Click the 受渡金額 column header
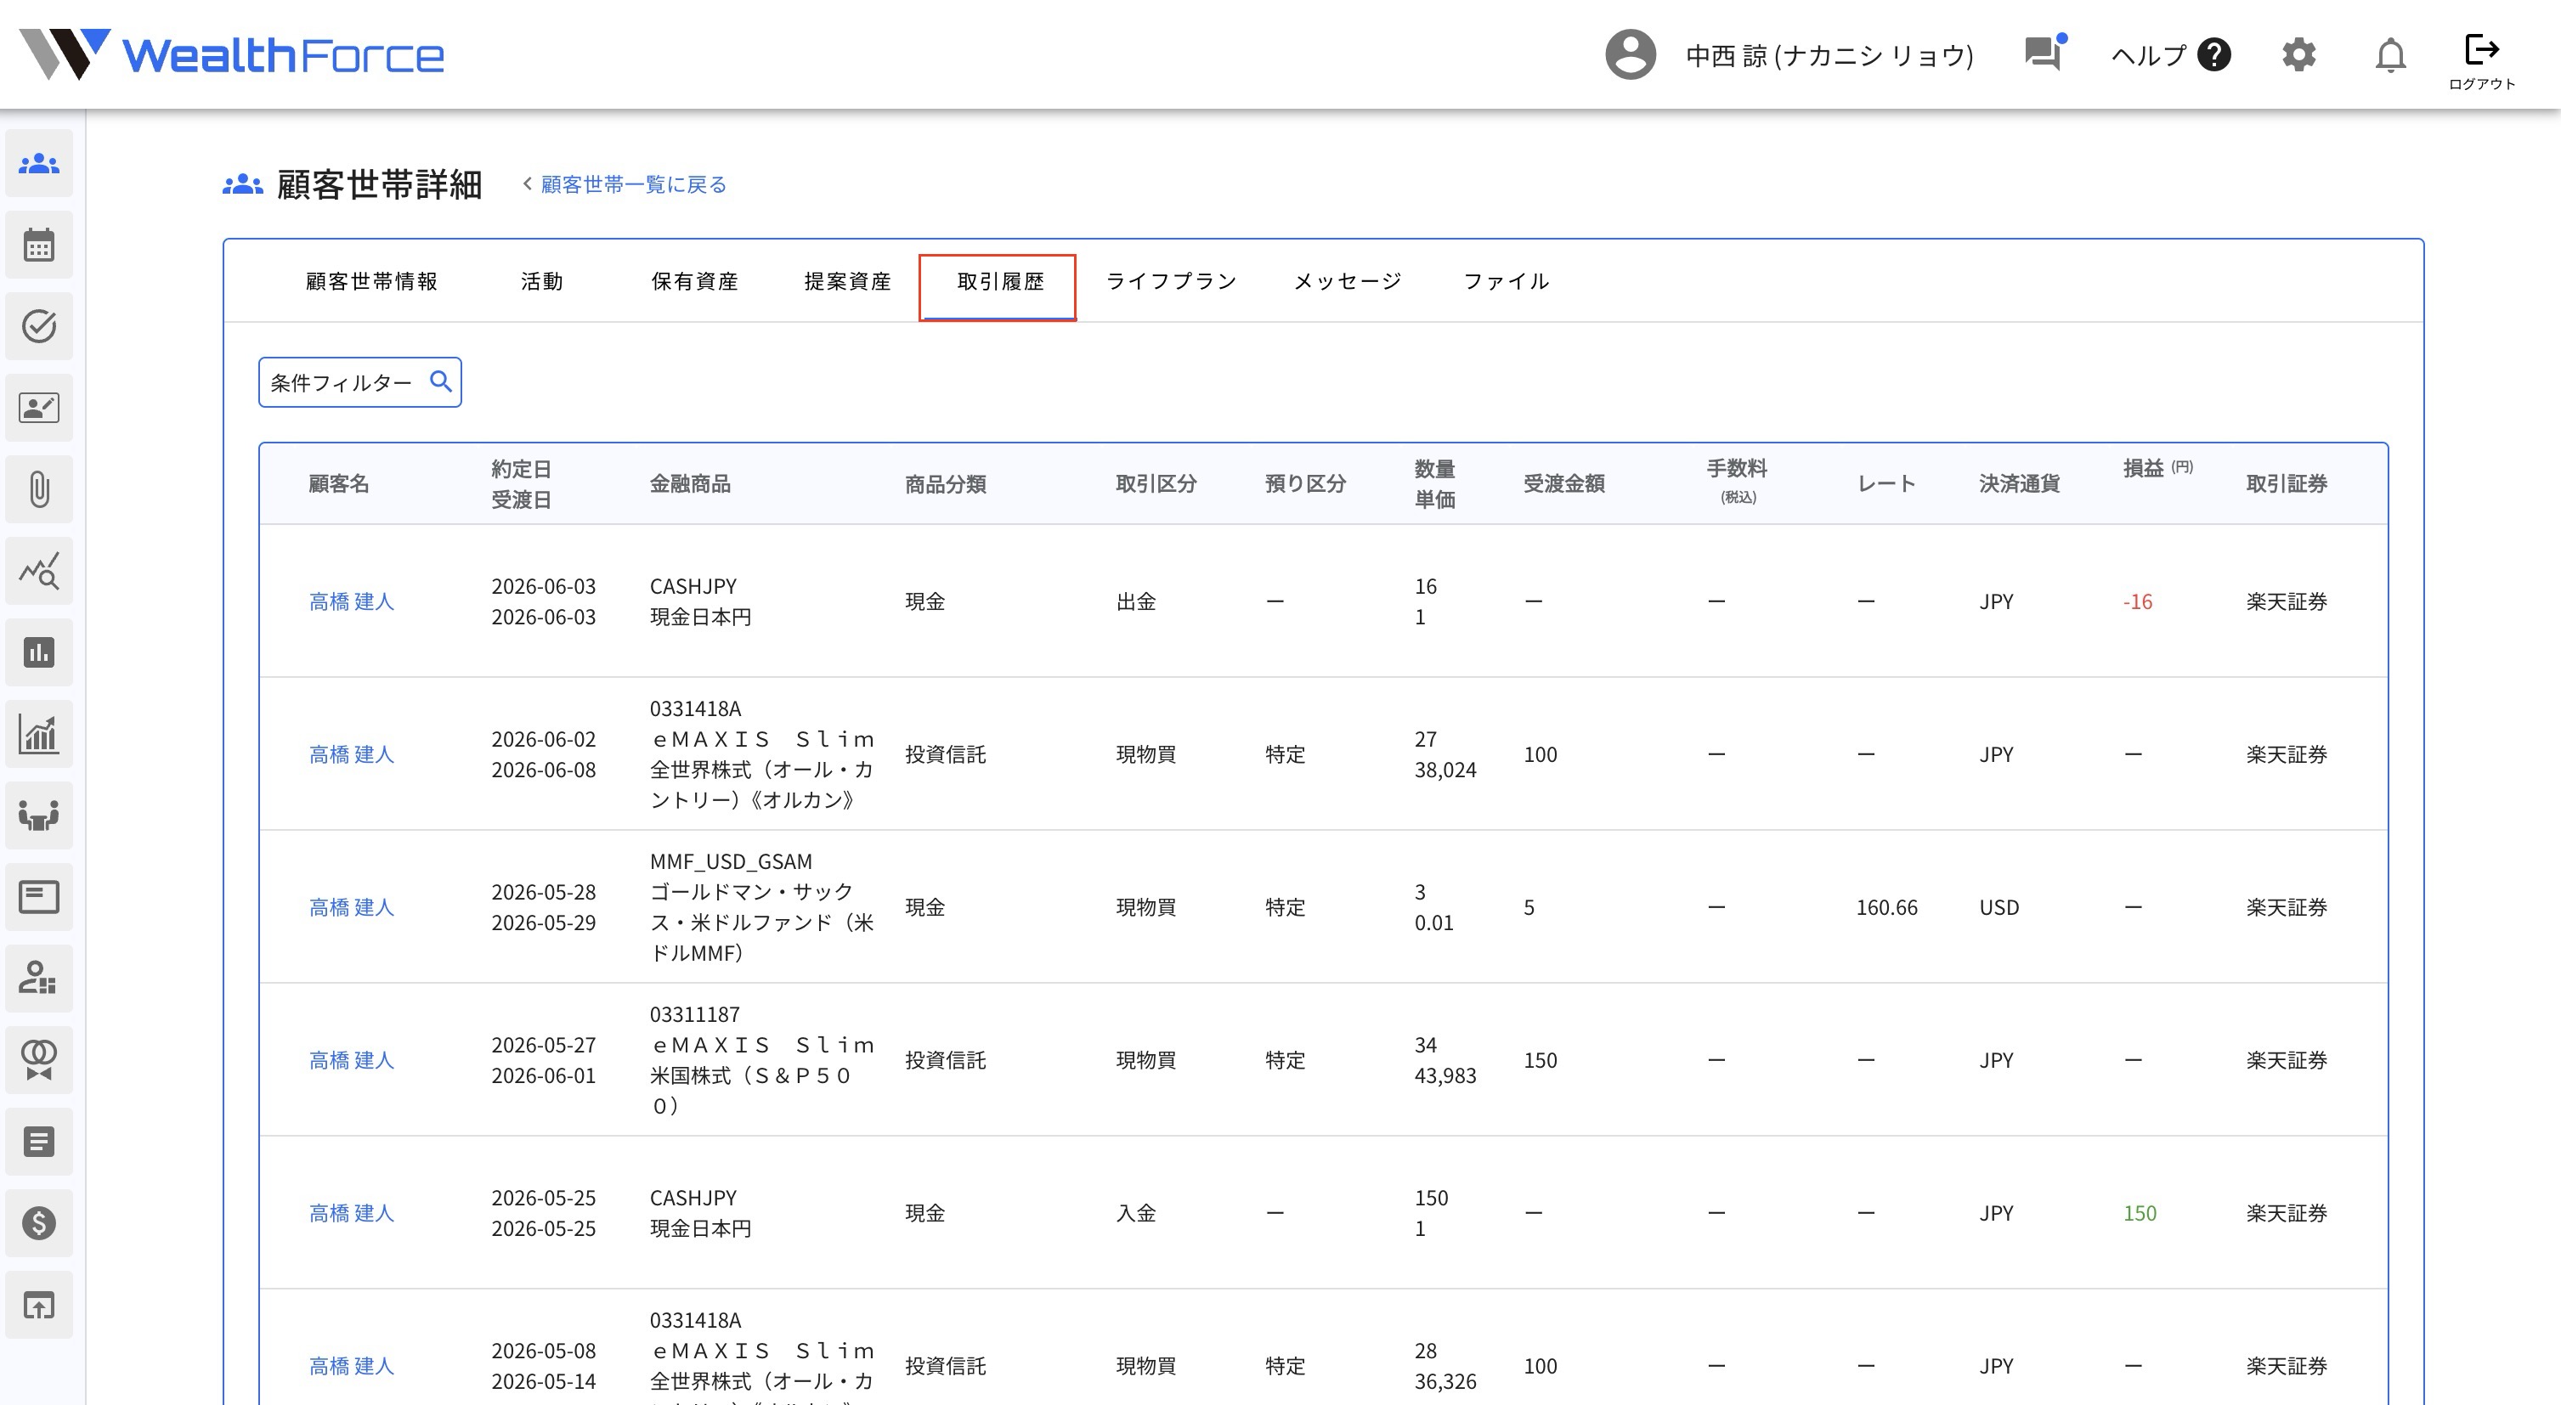Image resolution: width=2561 pixels, height=1405 pixels. (1563, 484)
